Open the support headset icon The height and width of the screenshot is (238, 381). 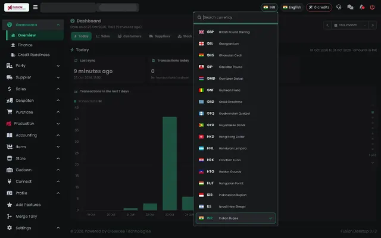(x=339, y=7)
